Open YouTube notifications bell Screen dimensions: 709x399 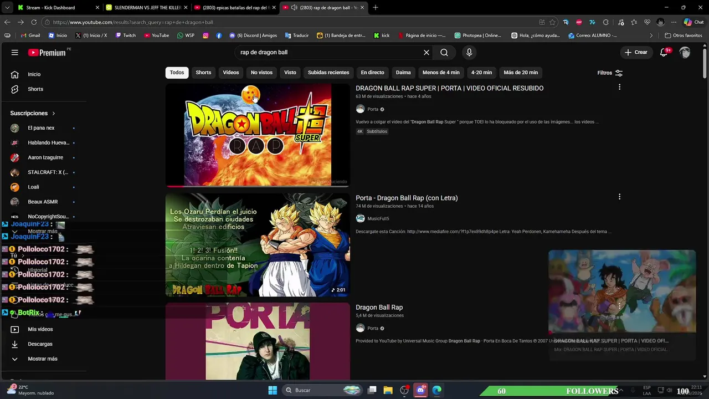[x=664, y=53]
